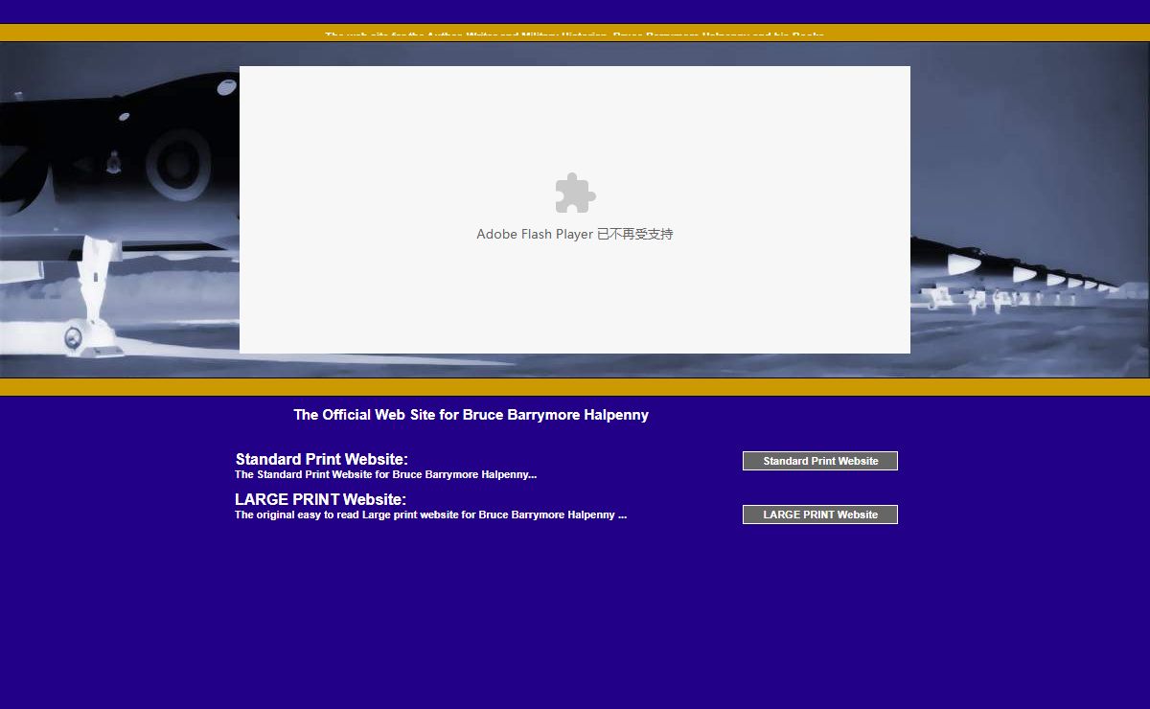1150x709 pixels.
Task: Click 'Adobe Flash Player 已不再受支持' message
Action: 575,234
